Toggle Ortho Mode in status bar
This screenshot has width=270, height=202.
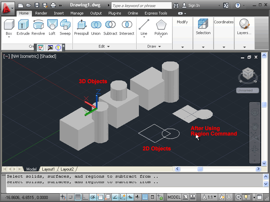85,197
